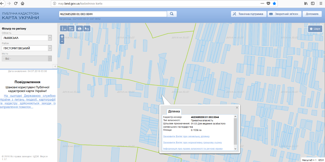
Task: Bookmark page with the star icon
Action: click(274, 4)
